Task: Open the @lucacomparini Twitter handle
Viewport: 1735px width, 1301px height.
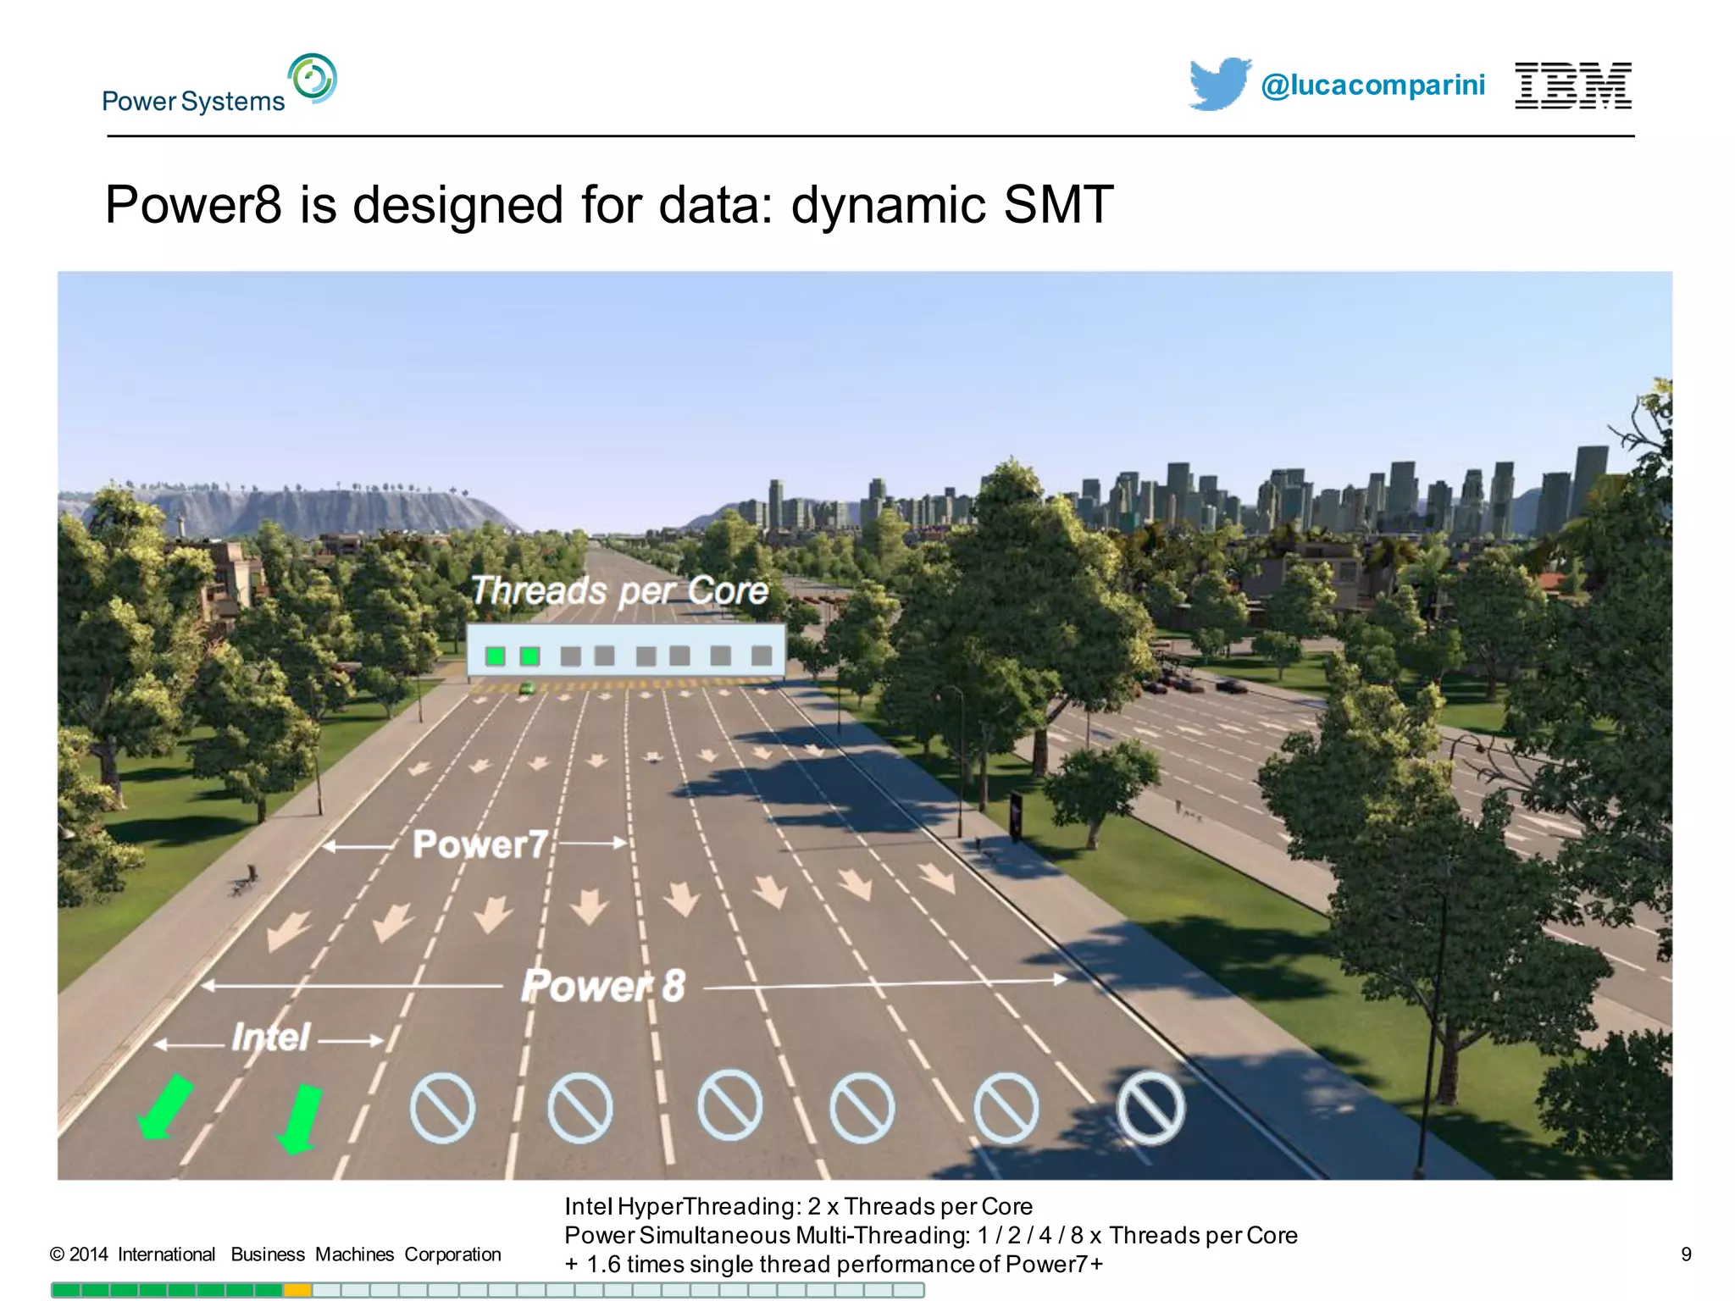Action: tap(1372, 86)
